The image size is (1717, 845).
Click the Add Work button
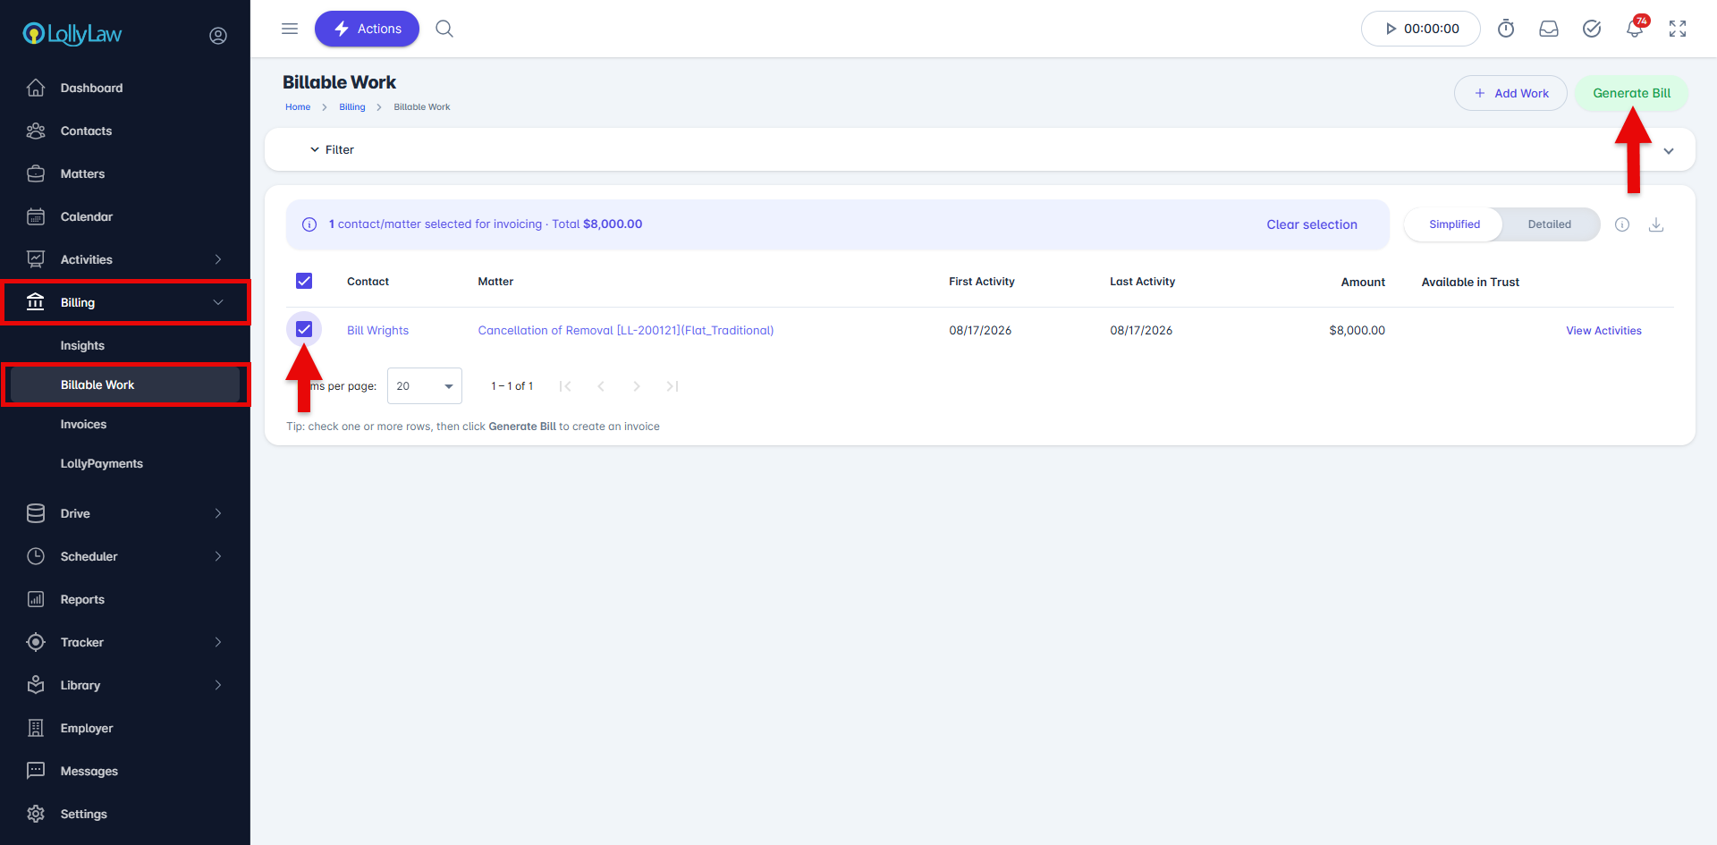tap(1510, 93)
